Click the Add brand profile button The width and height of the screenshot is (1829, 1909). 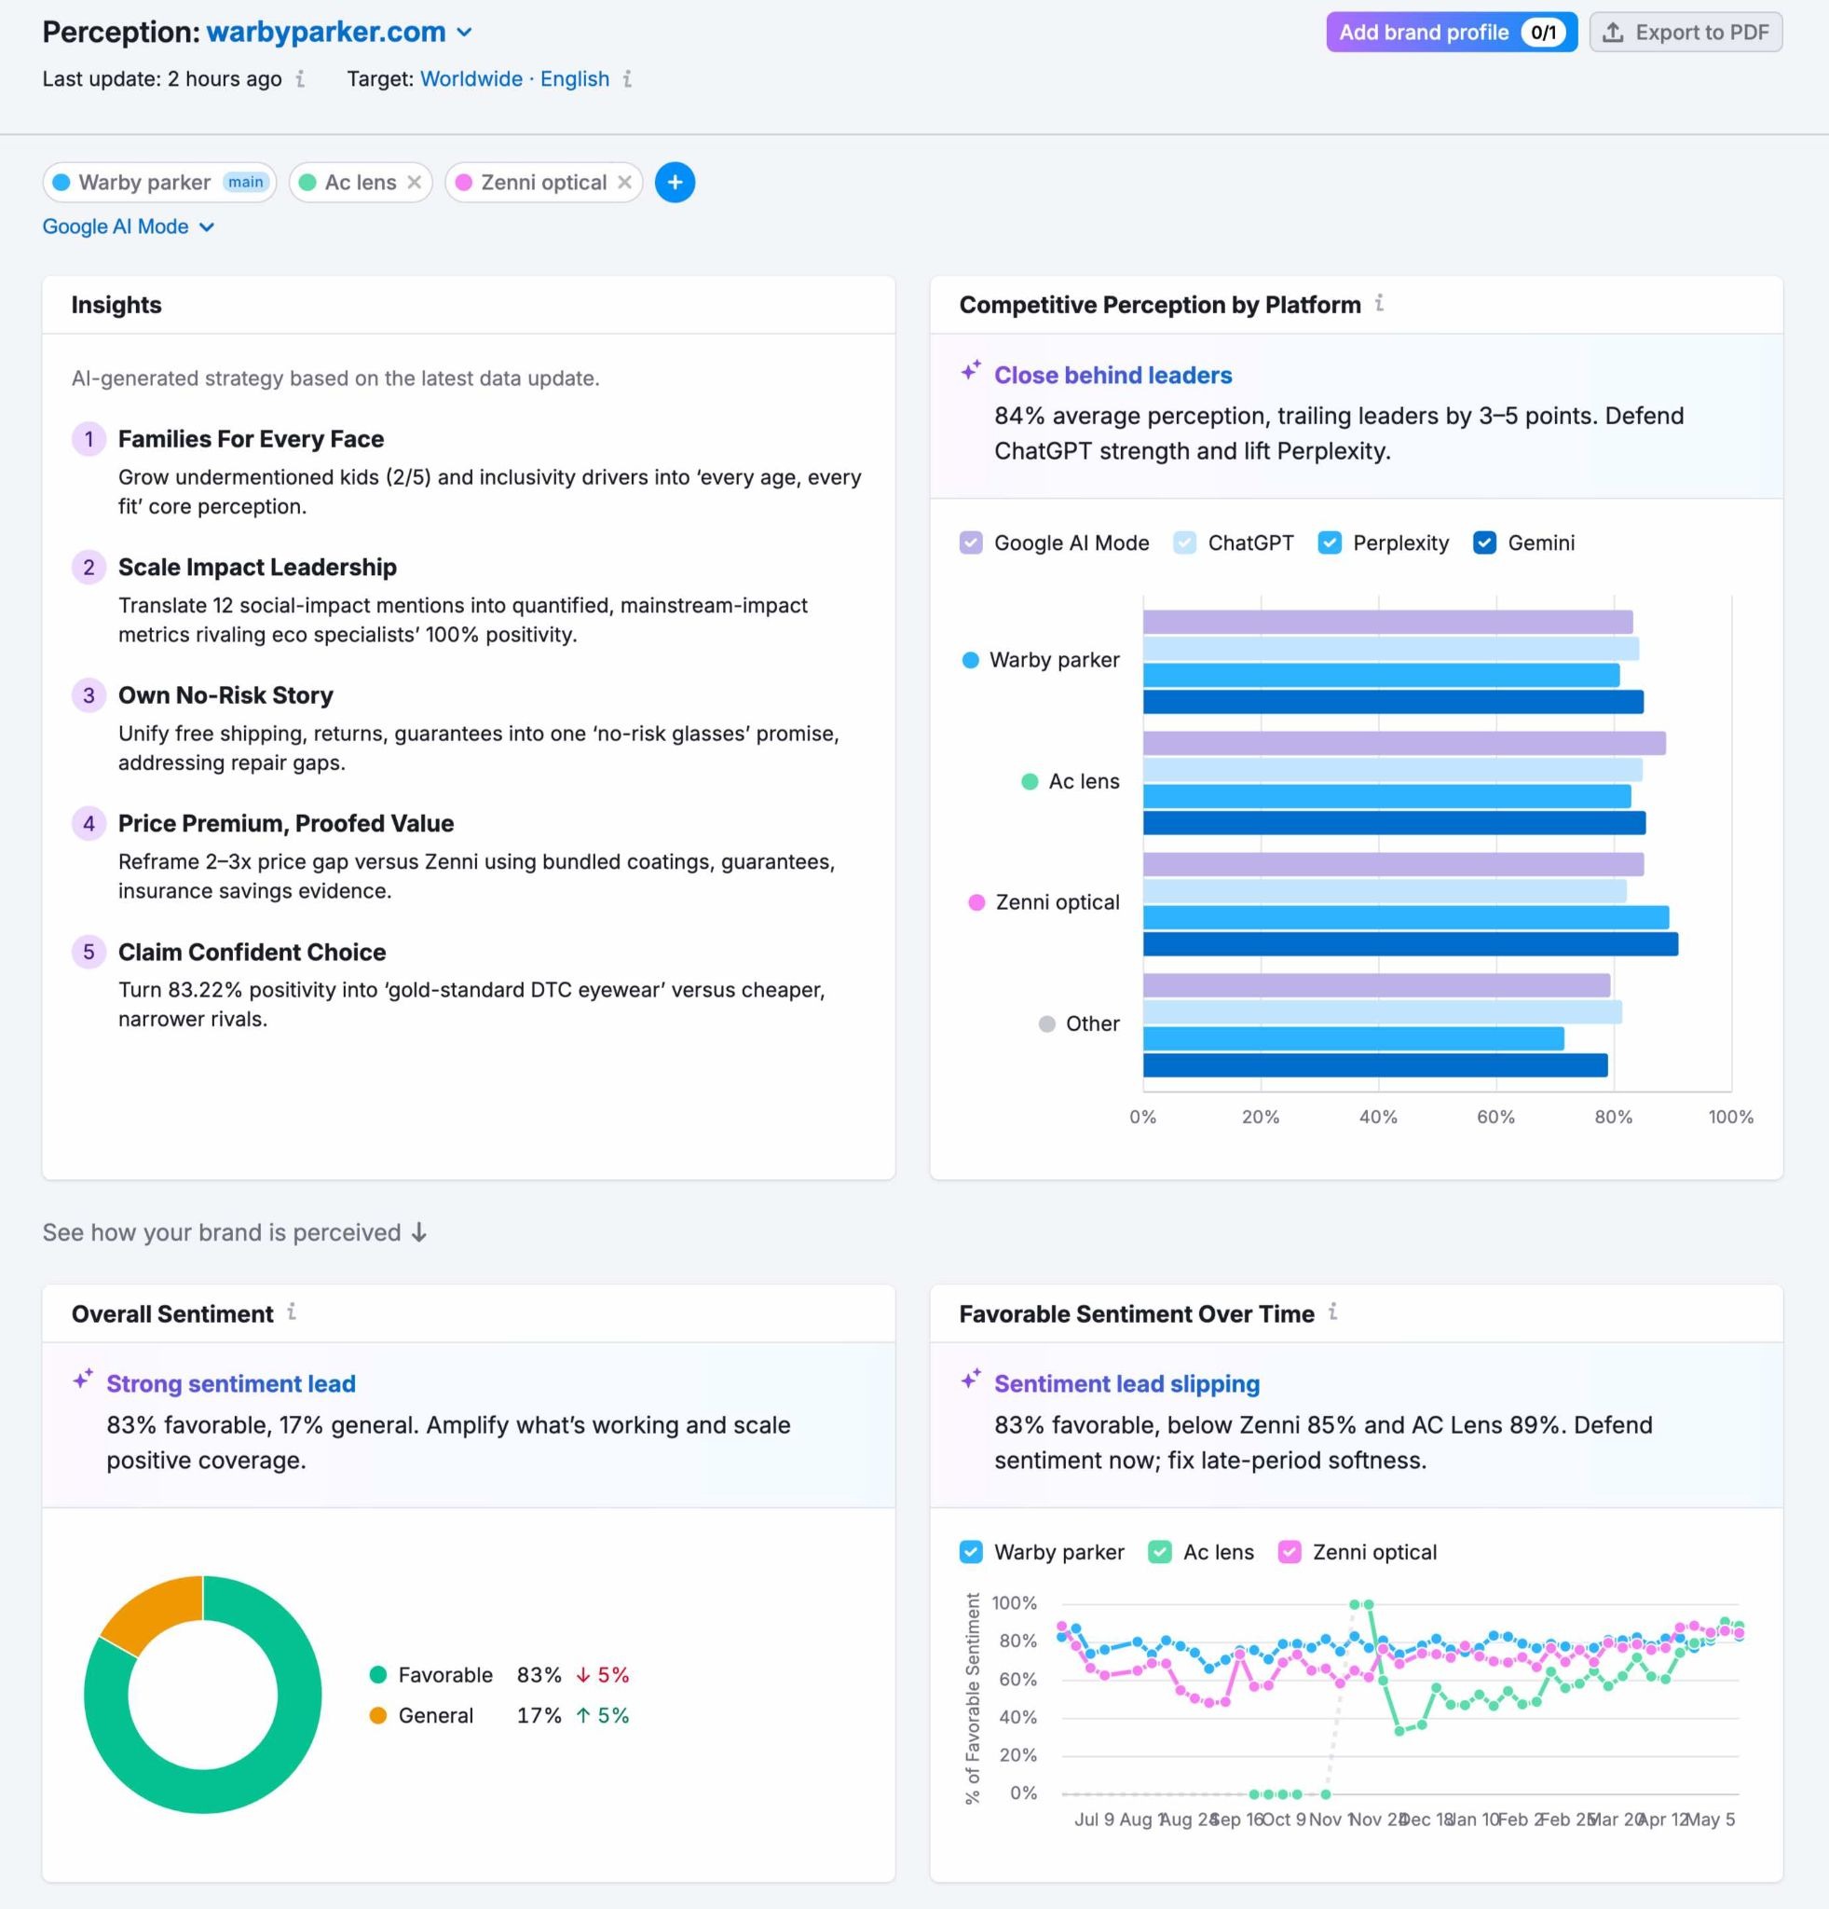[x=1452, y=32]
